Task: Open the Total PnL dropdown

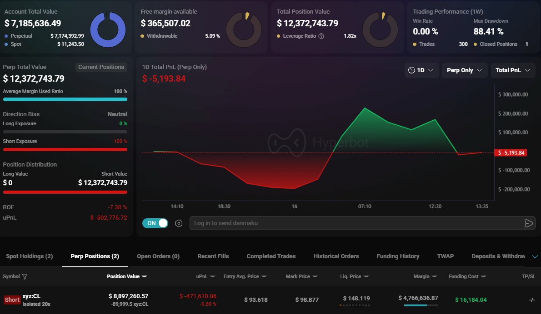Action: [x=513, y=70]
